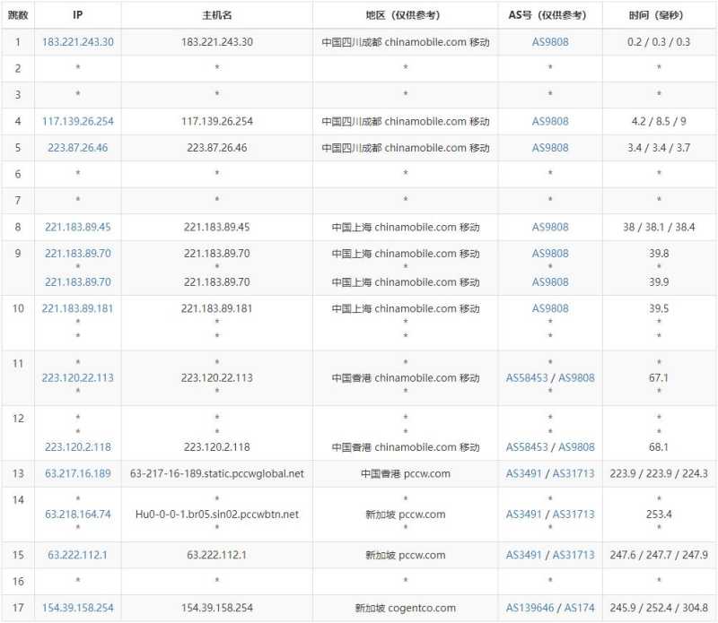
Task: Click the 223.87.26.46 link in the IP column
Action: (x=78, y=148)
